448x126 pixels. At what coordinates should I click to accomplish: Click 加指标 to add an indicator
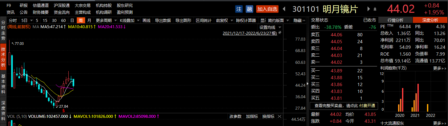click(252, 116)
